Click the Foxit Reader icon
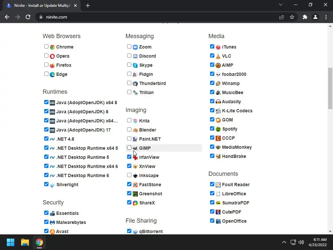This screenshot has height=250, width=333. [218, 185]
